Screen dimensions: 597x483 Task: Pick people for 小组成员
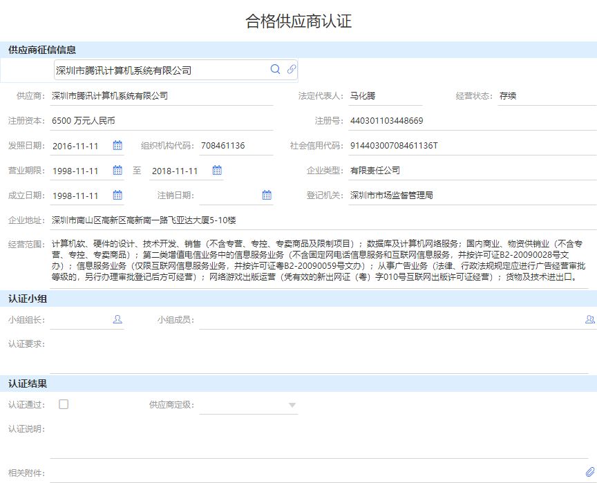pyautogui.click(x=590, y=319)
